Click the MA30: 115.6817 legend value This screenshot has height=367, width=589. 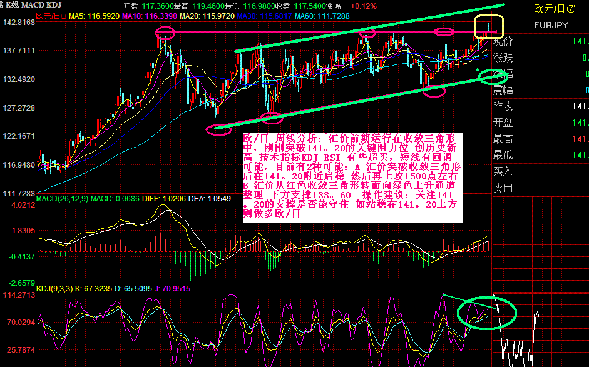pos(264,16)
